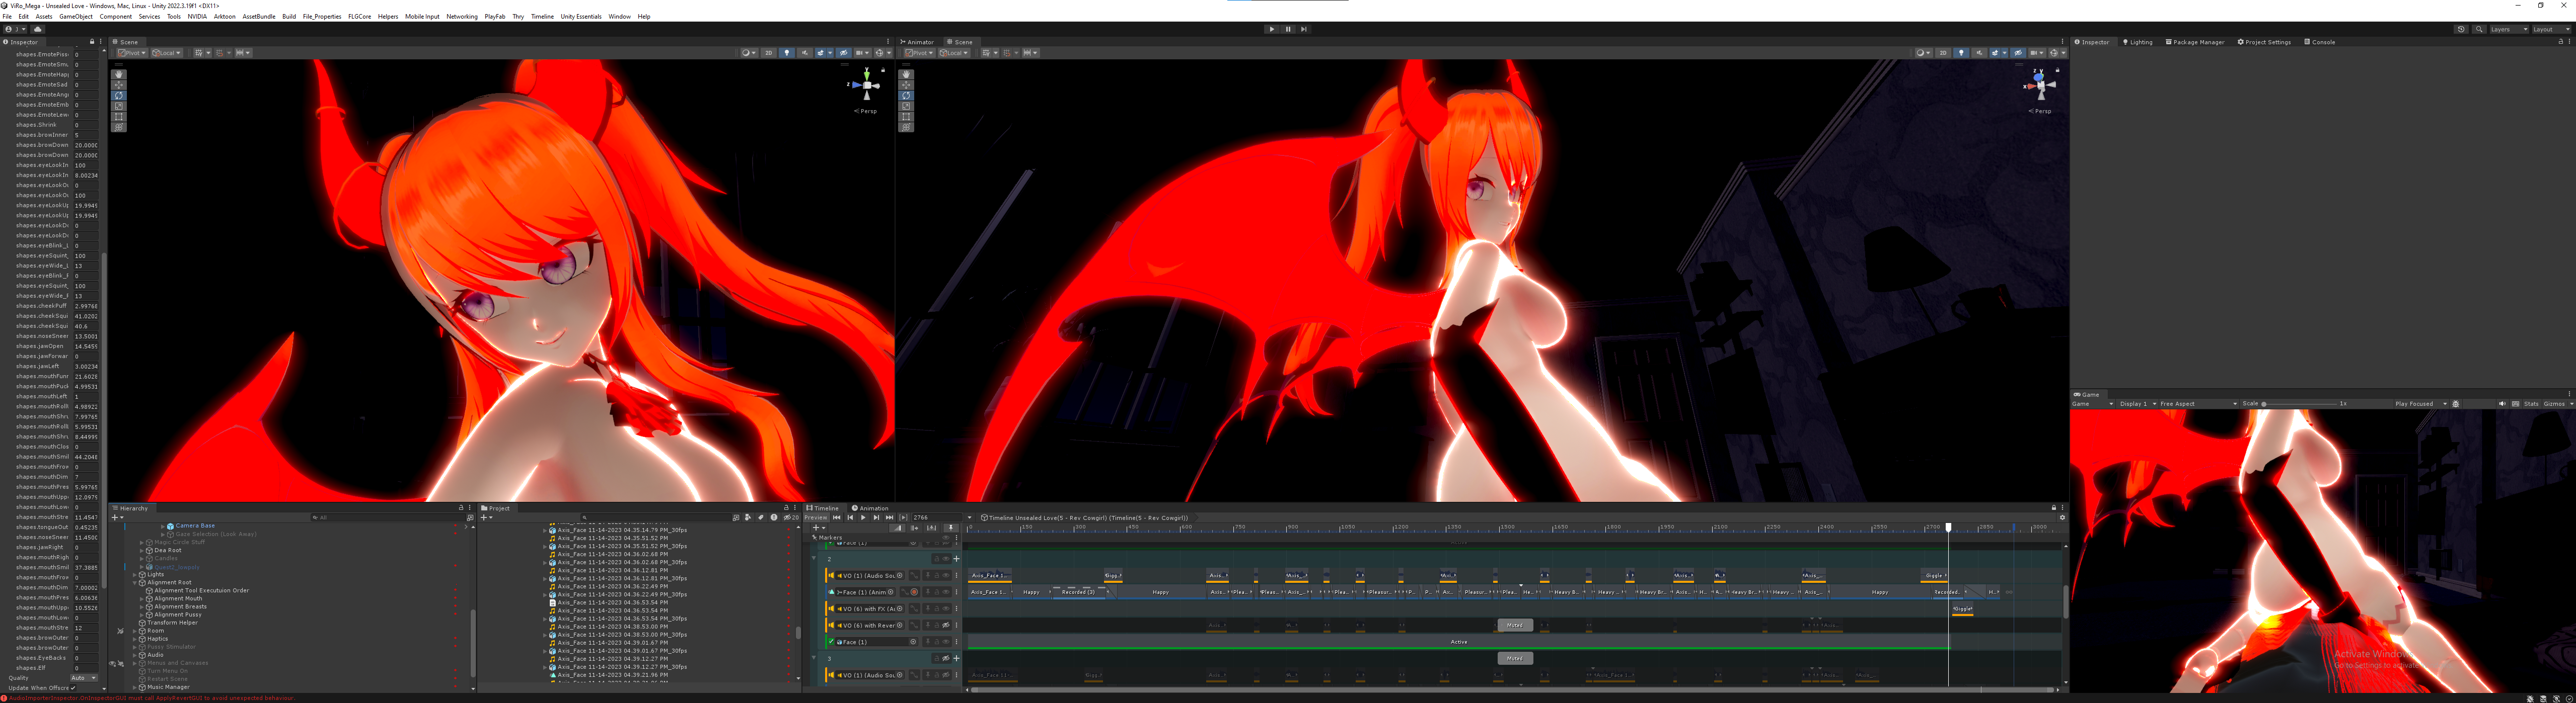Toggle 2D mode in left Scene view
This screenshot has width=2576, height=703.
pyautogui.click(x=769, y=53)
